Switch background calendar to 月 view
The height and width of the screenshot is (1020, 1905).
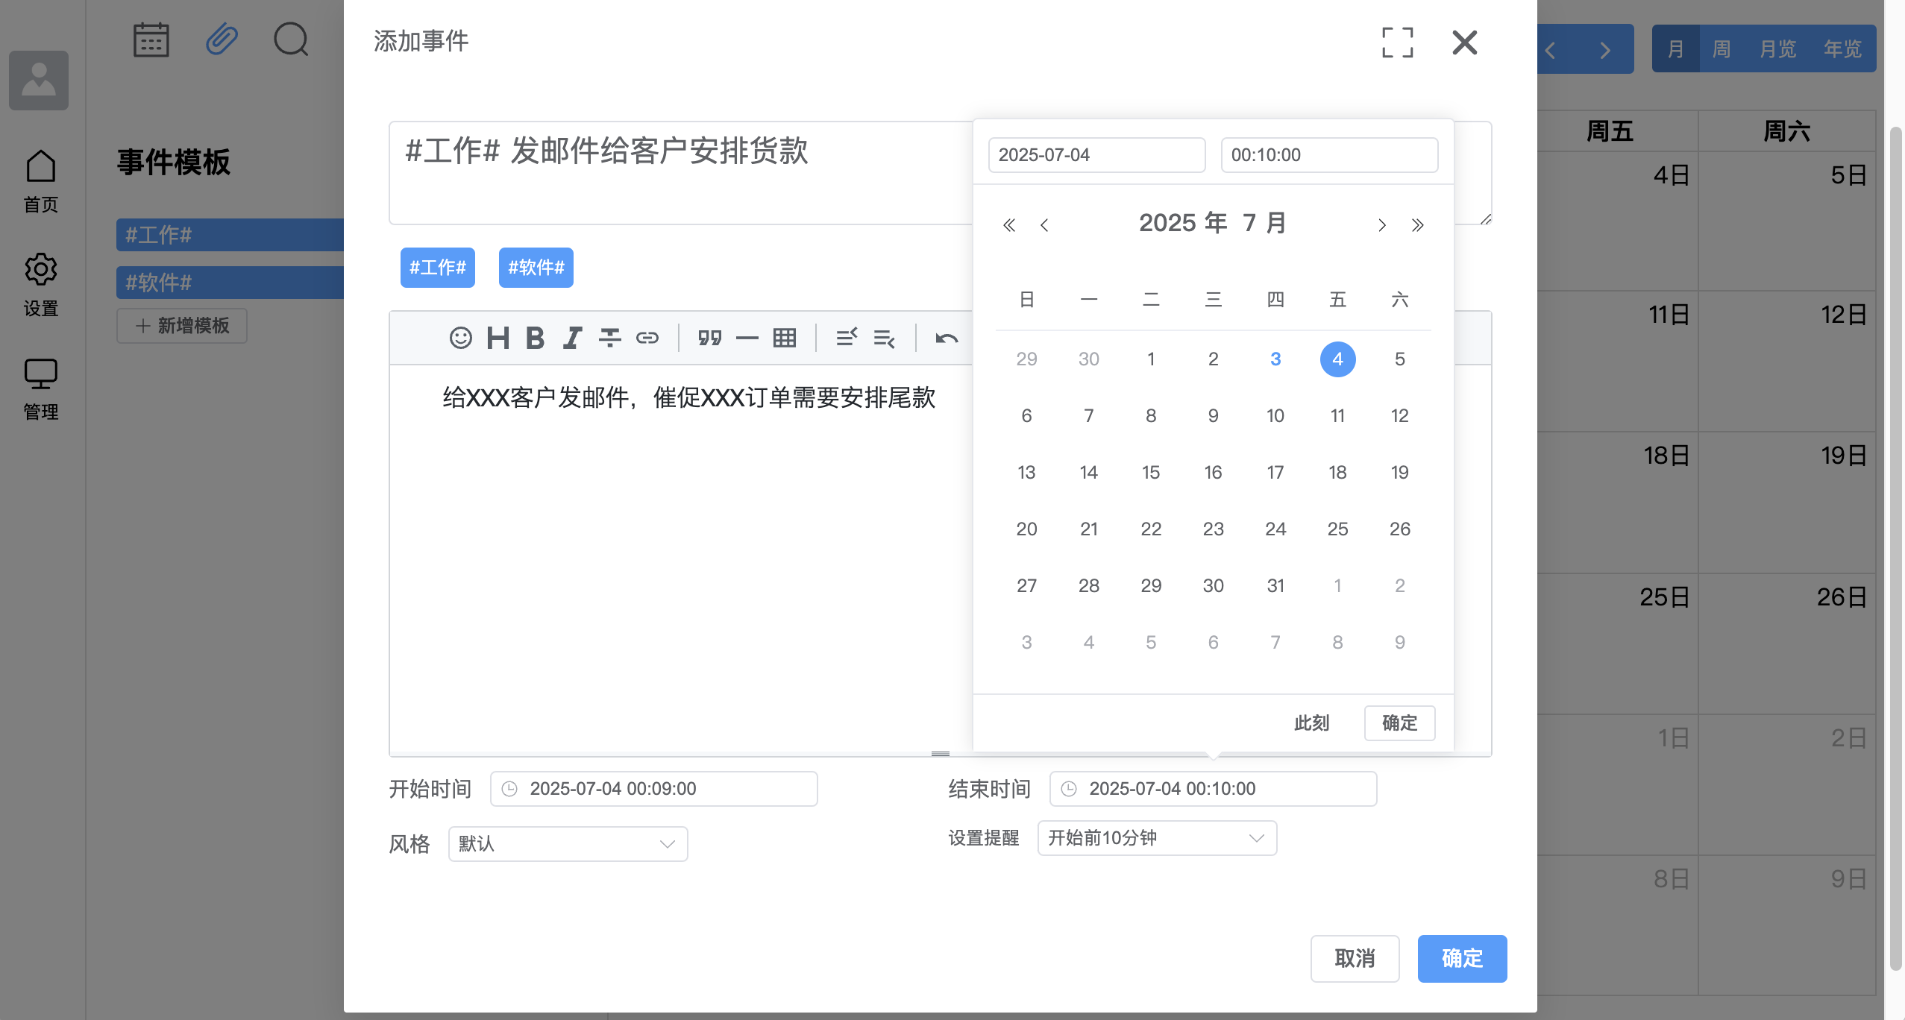[x=1675, y=49]
